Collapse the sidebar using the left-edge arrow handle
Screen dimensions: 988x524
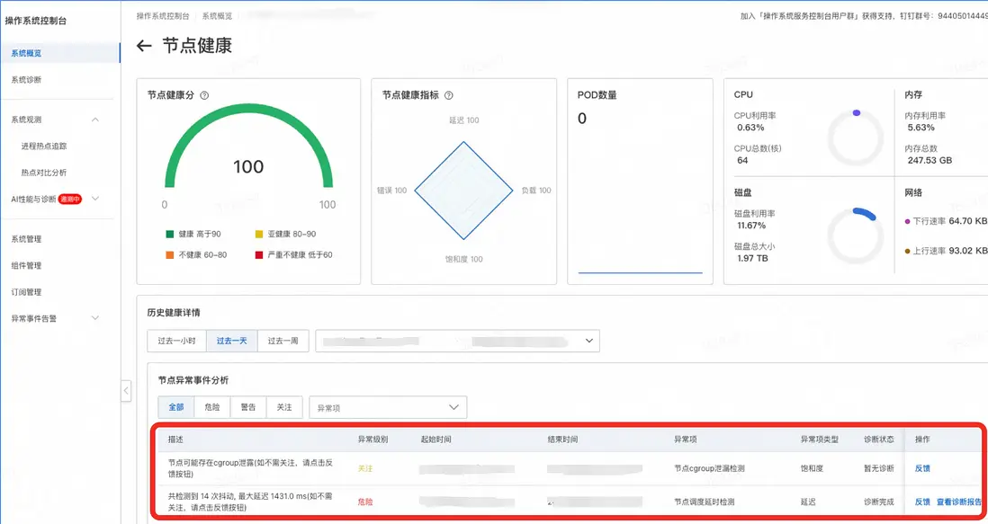(x=126, y=392)
